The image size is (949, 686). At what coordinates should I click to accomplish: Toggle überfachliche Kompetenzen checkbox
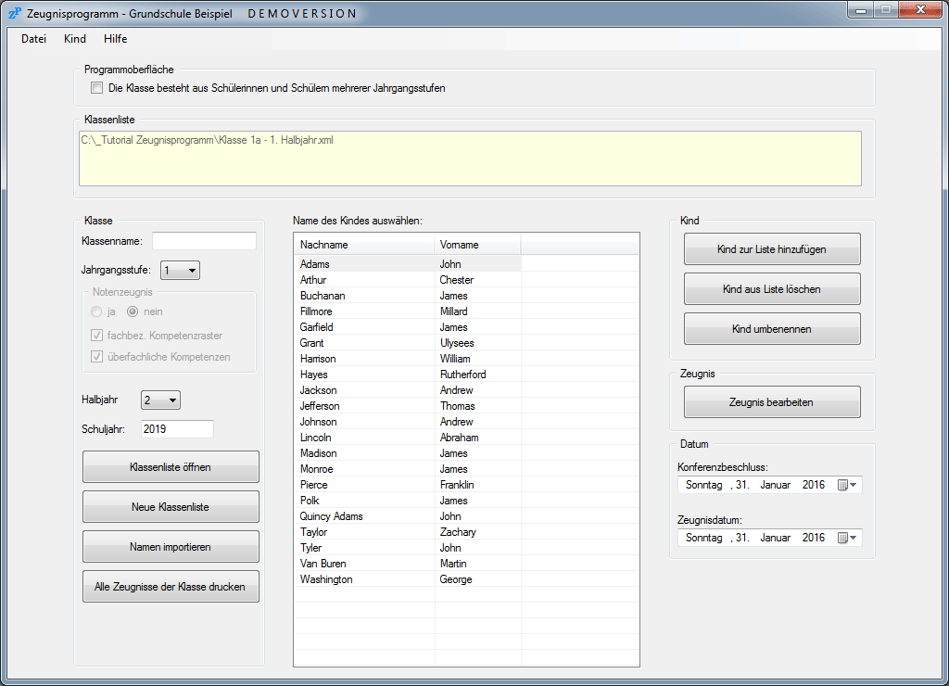[96, 357]
